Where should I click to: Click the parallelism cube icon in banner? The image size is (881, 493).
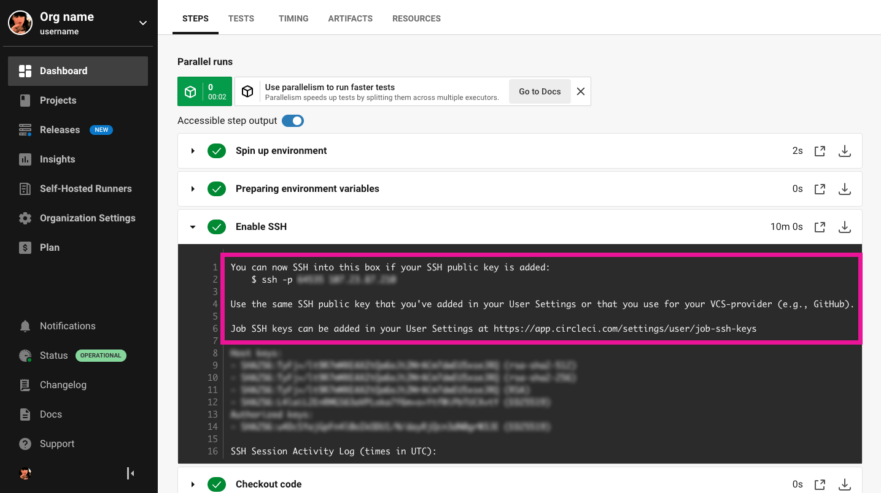247,91
